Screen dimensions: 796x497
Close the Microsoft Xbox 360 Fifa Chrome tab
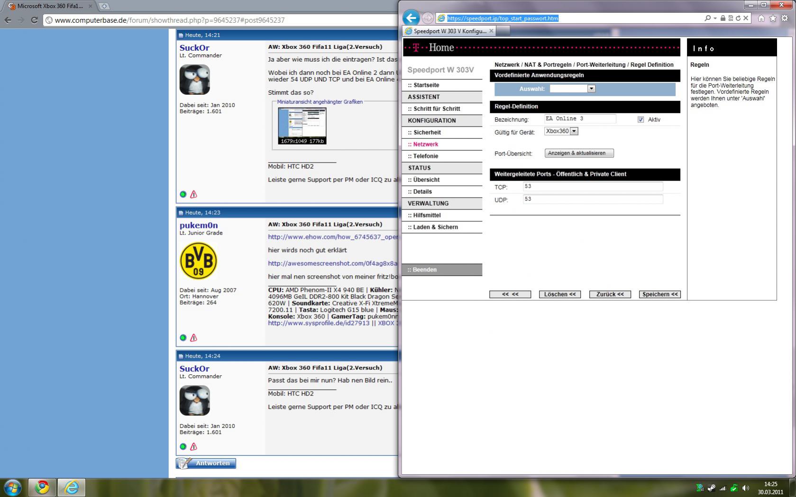[x=91, y=6]
